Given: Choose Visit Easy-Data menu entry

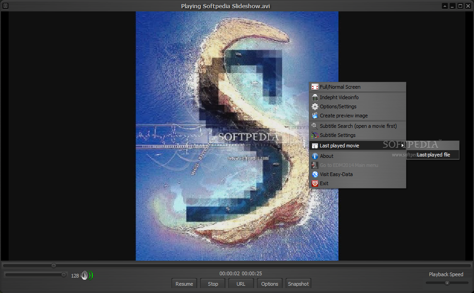Looking at the screenshot, I should [x=357, y=174].
